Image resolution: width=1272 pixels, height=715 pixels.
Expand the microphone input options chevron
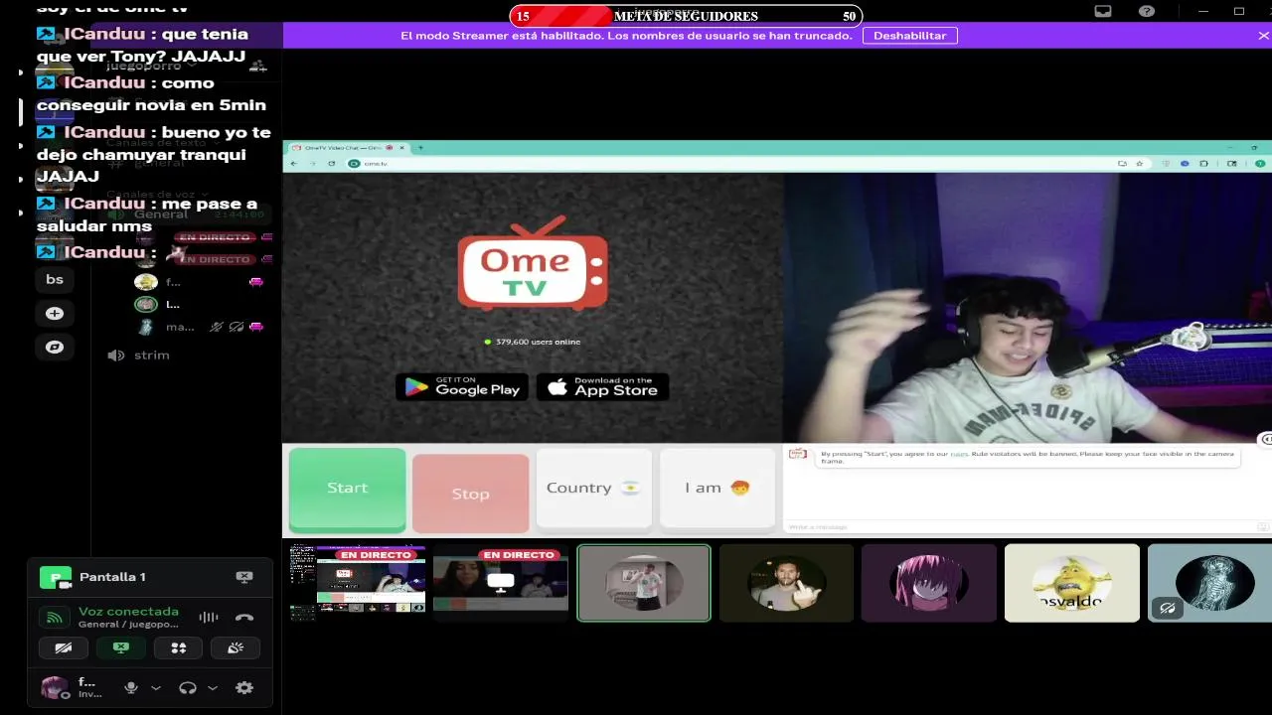tap(155, 687)
